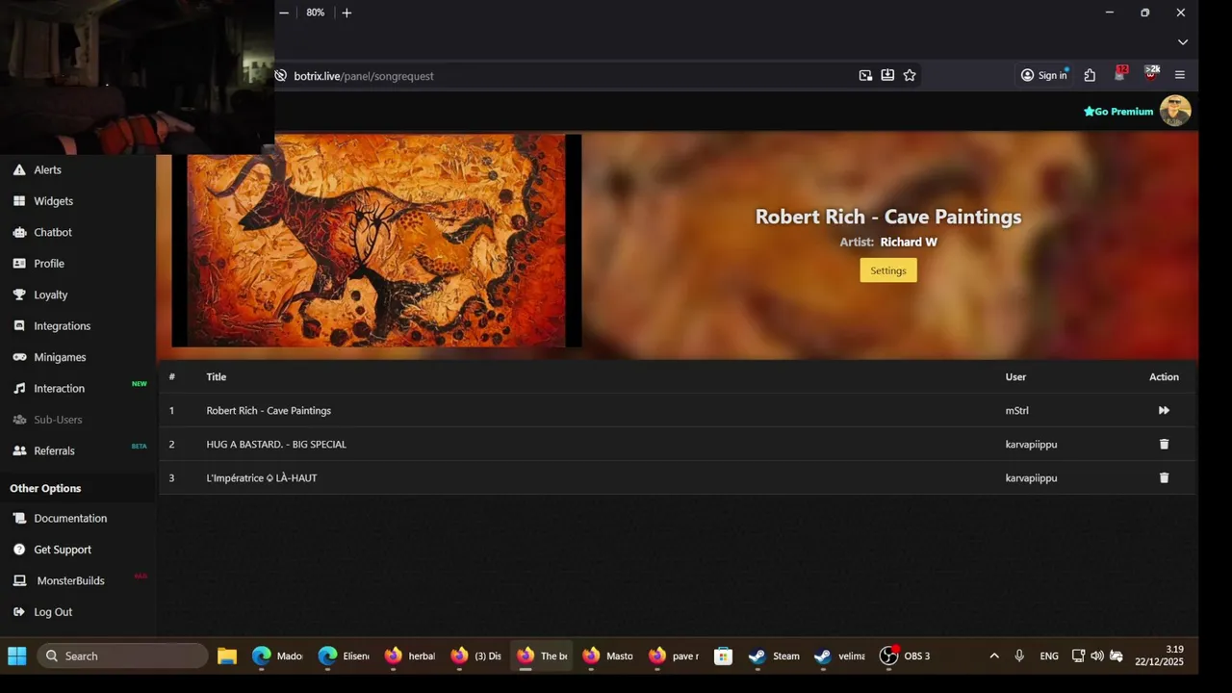The height and width of the screenshot is (693, 1232).
Task: Skip the Robert Rich song with fast-forward
Action: click(1164, 410)
